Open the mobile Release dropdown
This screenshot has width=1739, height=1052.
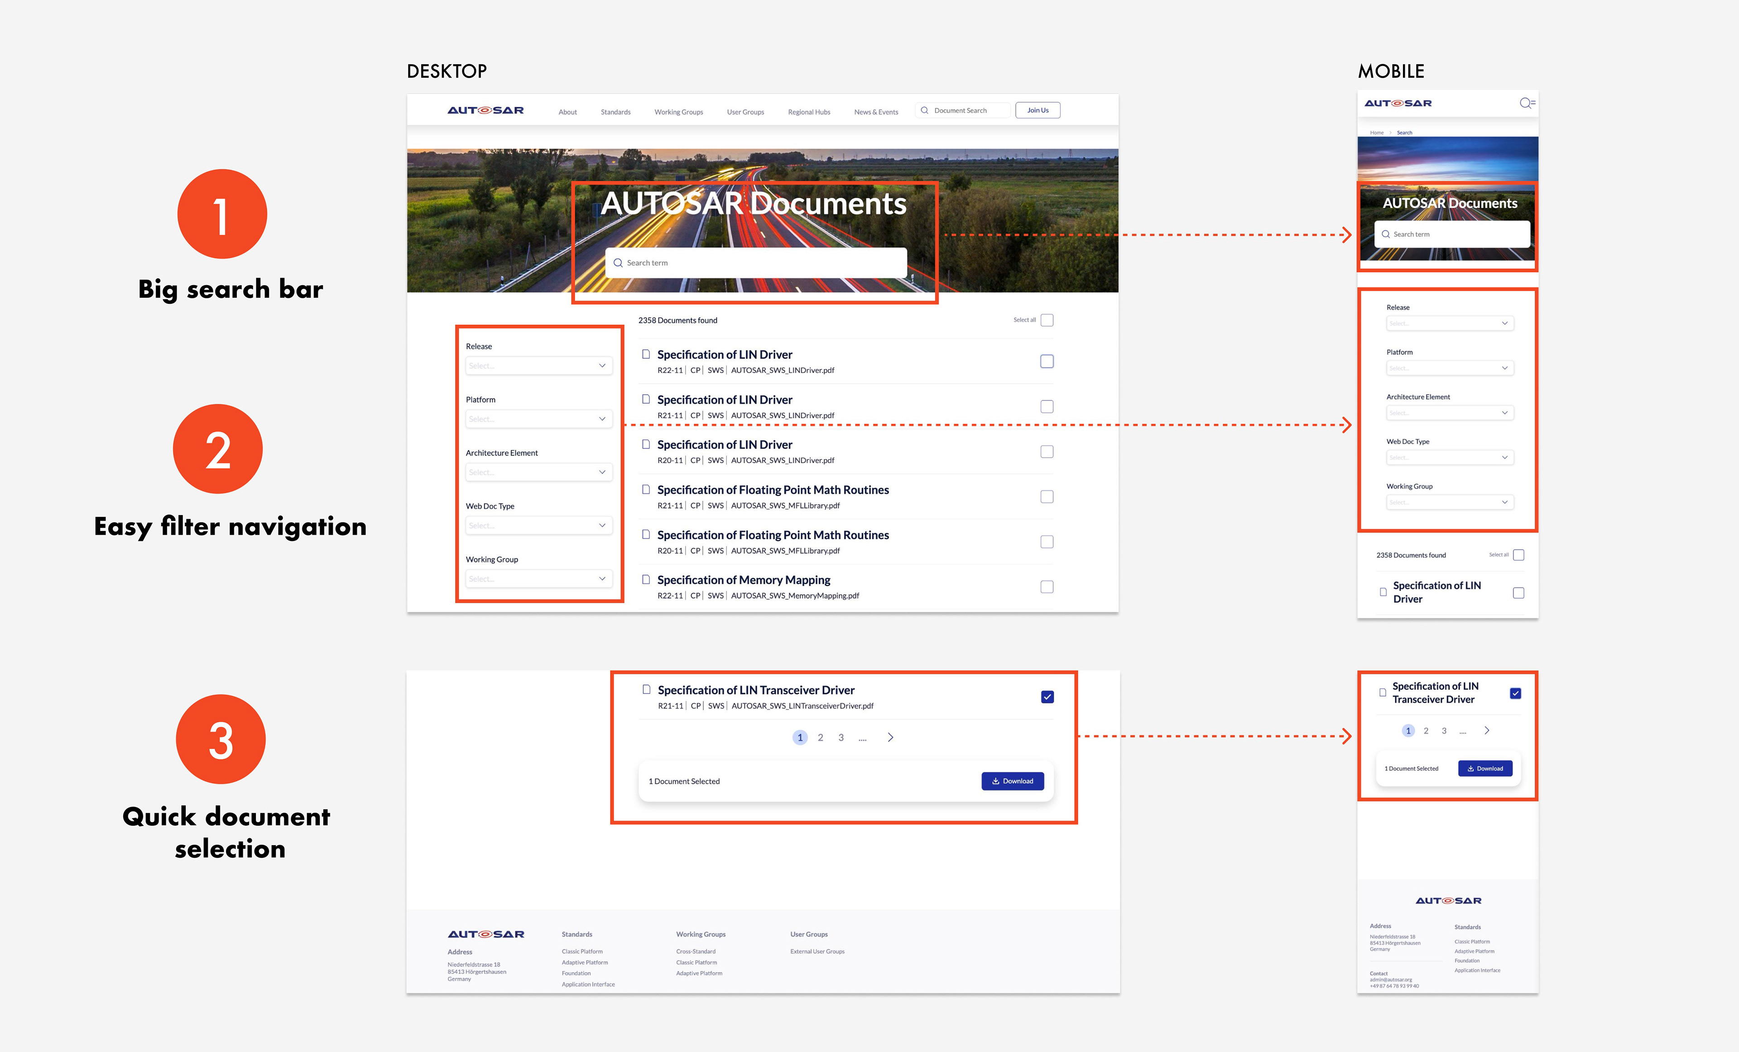[x=1450, y=323]
